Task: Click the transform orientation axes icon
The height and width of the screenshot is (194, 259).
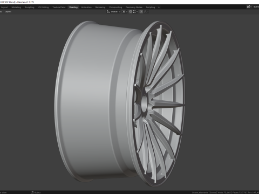Action: tap(108, 12)
